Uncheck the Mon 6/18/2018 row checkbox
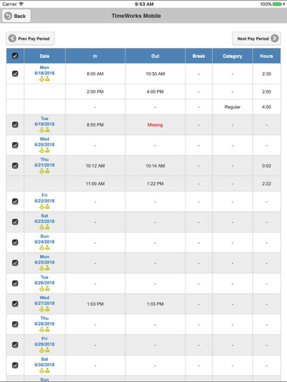The height and width of the screenshot is (382, 287). (15, 74)
